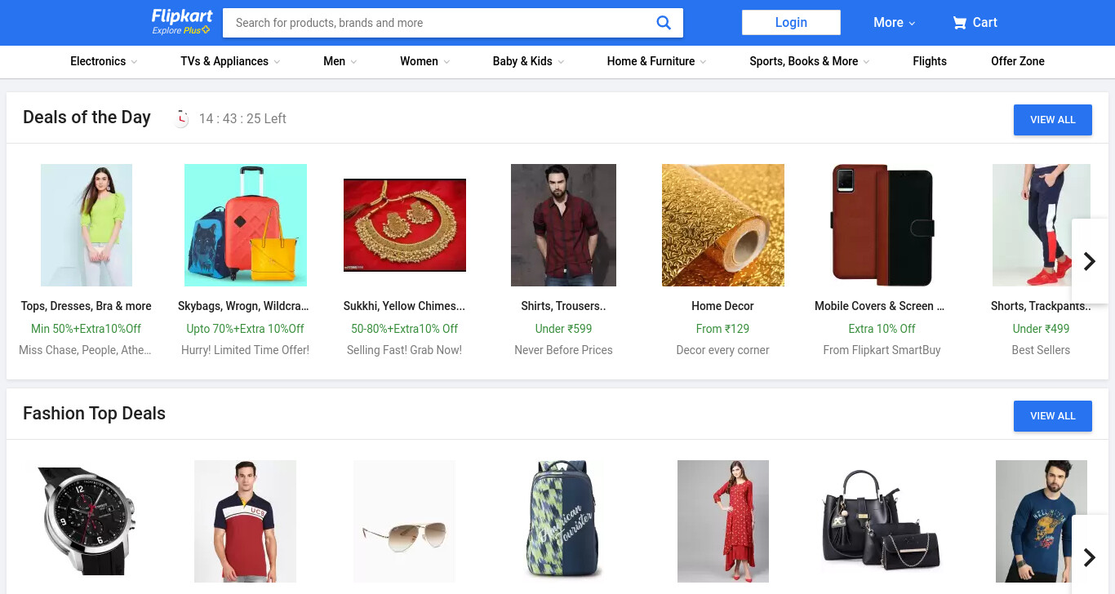This screenshot has height=594, width=1115.
Task: Click View All for Deals of the Day
Action: [x=1053, y=120]
